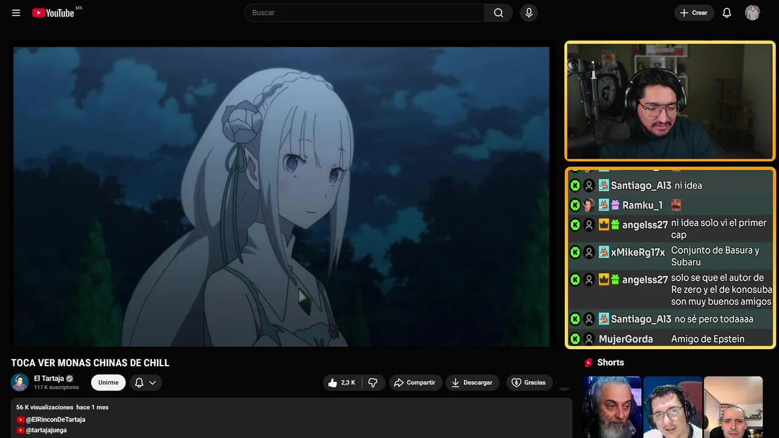Screen dimensions: 779x438
Task: Click the Buscar search field
Action: [x=365, y=13]
